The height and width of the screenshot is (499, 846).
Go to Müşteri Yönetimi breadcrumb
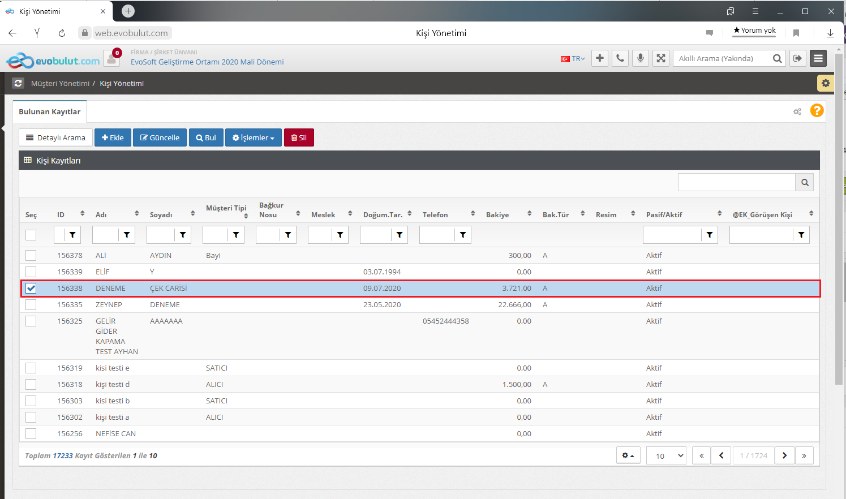(60, 83)
